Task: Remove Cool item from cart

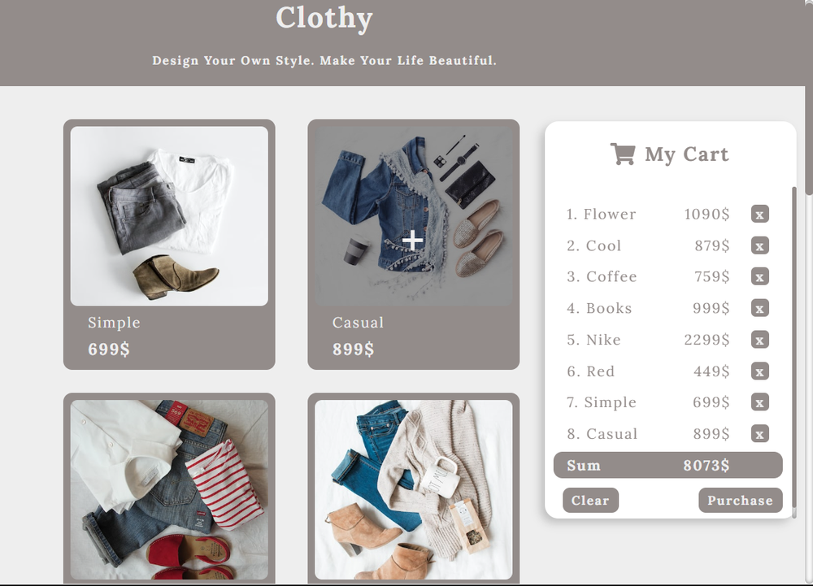Action: pos(759,245)
